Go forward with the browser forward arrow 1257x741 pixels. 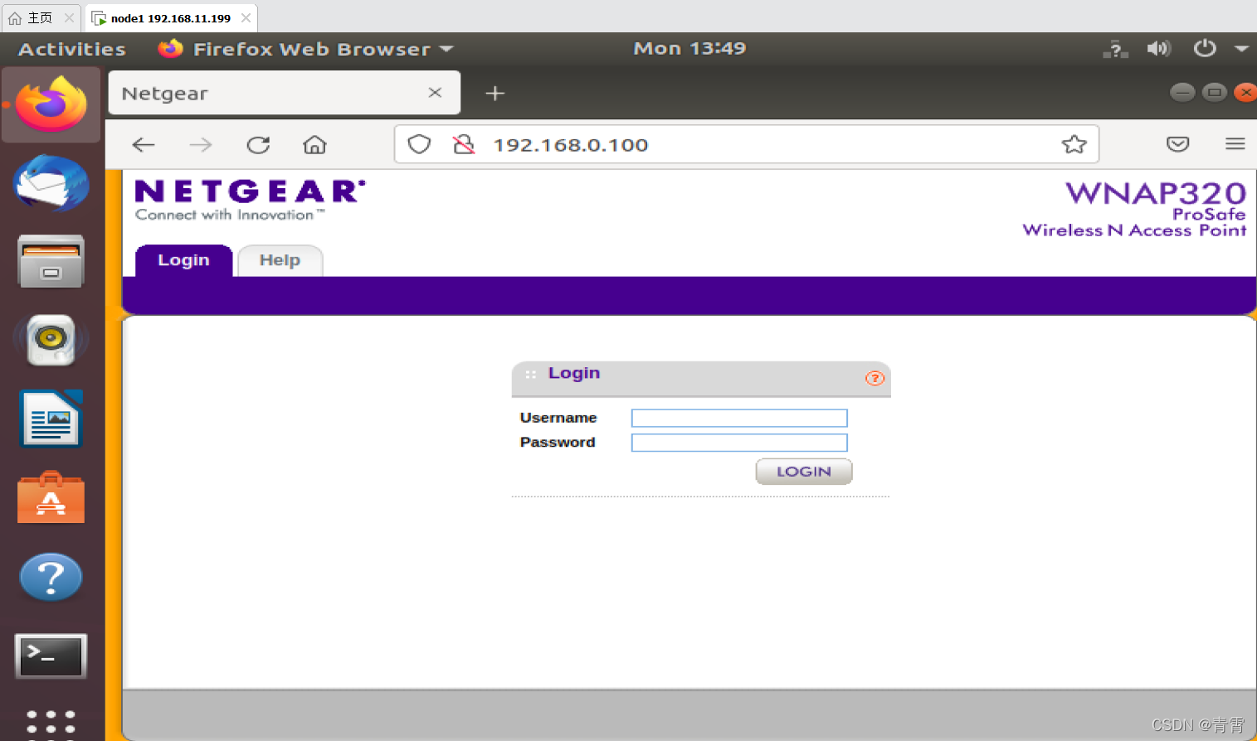pyautogui.click(x=201, y=145)
